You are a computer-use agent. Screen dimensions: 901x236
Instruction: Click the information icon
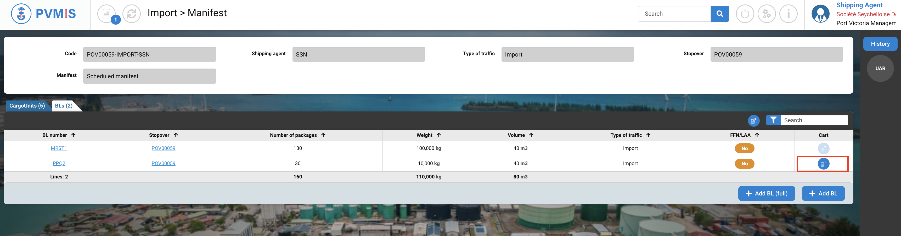[x=788, y=14]
